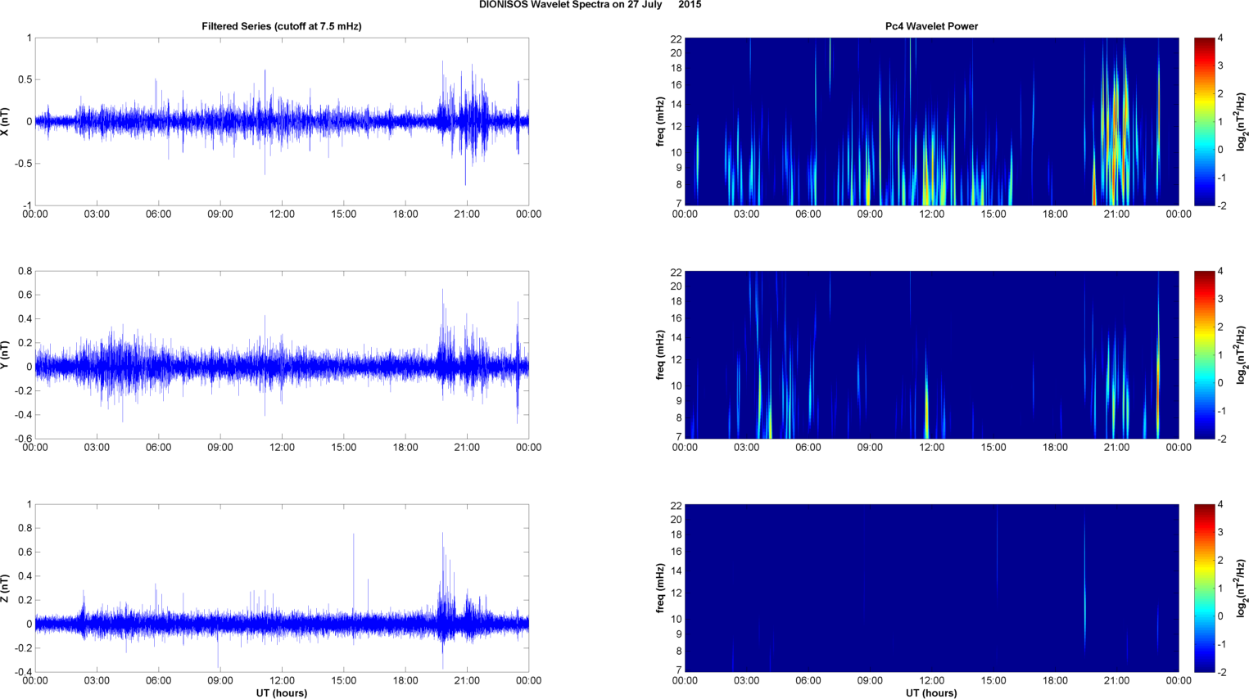Select the "Filtered Series (cutoff at 7.5 mHz)" title
This screenshot has width=1249, height=699.
point(282,26)
